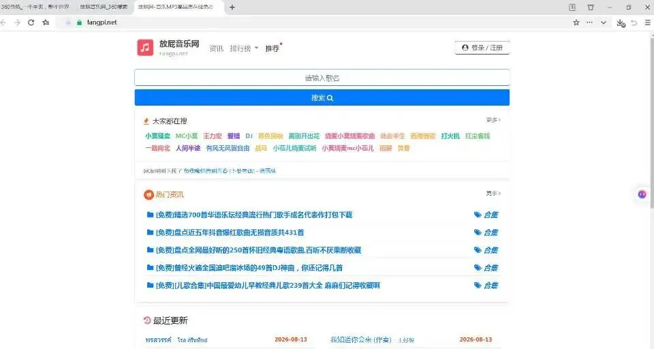The width and height of the screenshot is (654, 349).
Task: Click the 登录 / 注册 button
Action: [482, 48]
